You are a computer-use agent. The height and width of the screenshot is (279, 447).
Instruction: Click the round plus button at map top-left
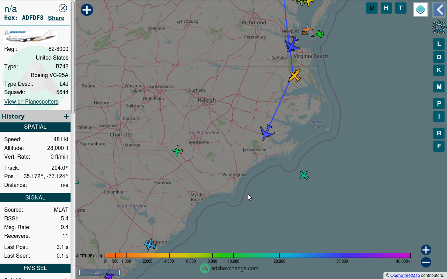tap(87, 10)
